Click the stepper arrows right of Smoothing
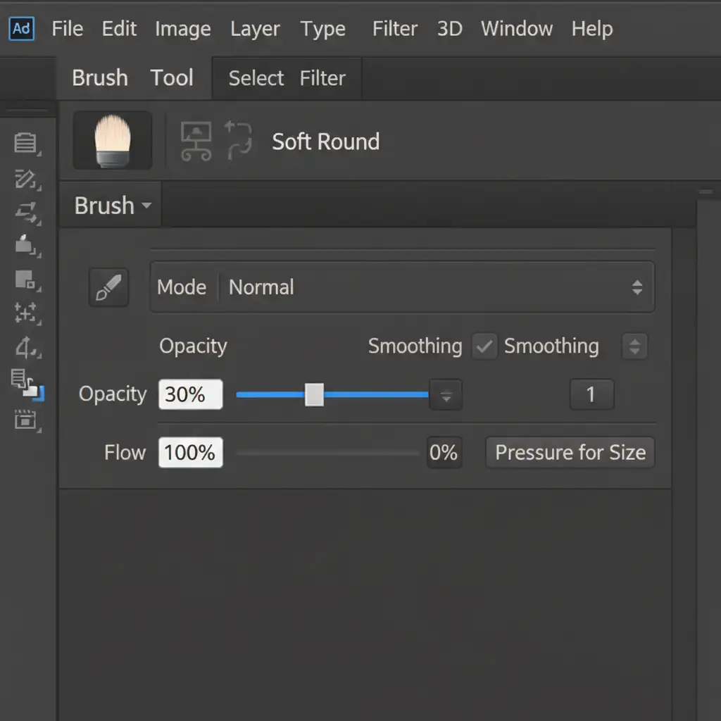The width and height of the screenshot is (721, 721). 634,346
